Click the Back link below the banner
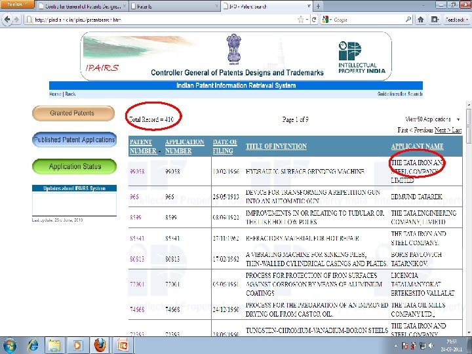This screenshot has width=472, height=354. [70, 94]
